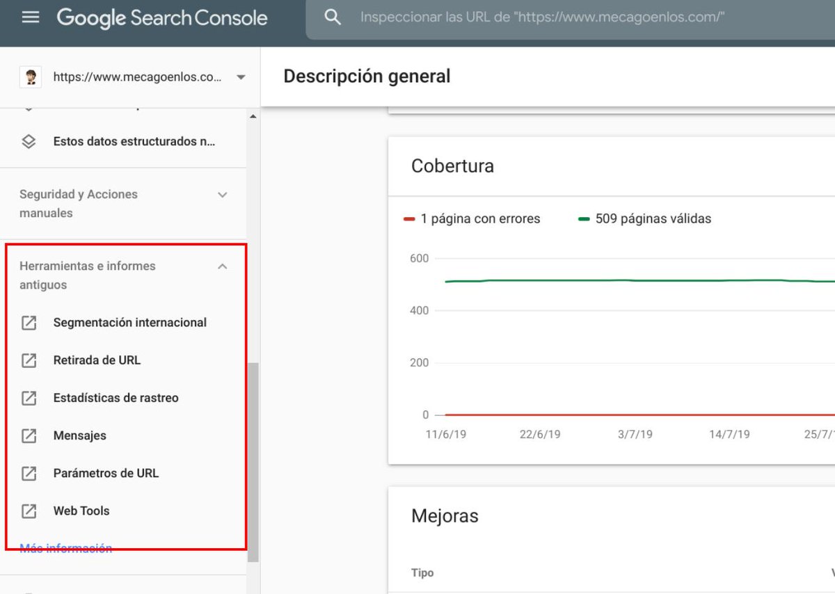The image size is (835, 594).
Task: Click the 14/7/19 date label
Action: (x=729, y=434)
